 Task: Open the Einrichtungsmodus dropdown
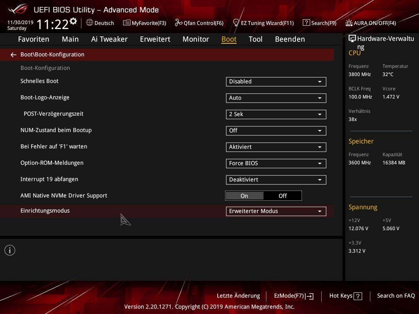pos(276,211)
